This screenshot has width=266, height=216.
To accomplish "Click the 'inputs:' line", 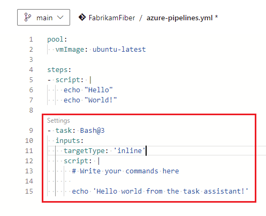I will click(70, 141).
